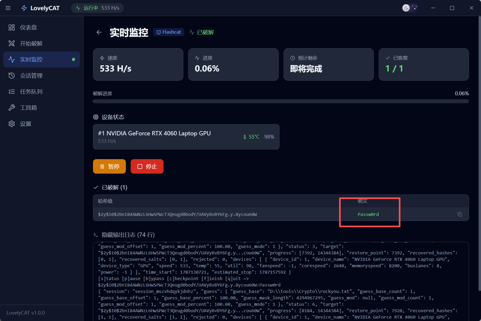This screenshot has width=481, height=321.
Task: Click the 预计剩余 即将完成 card
Action: (328, 64)
